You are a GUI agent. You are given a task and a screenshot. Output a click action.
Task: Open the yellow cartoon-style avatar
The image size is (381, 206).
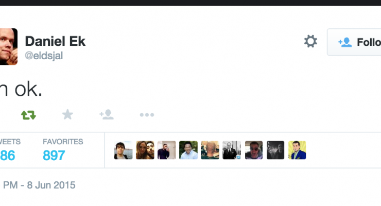tap(297, 150)
